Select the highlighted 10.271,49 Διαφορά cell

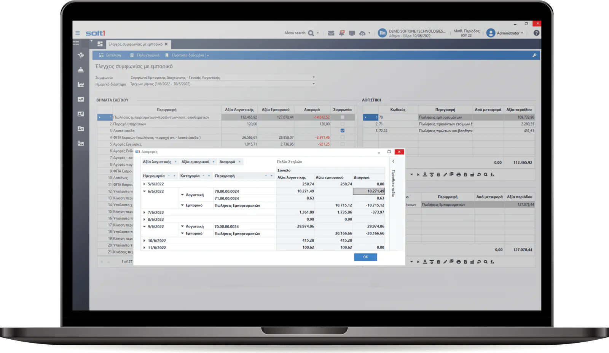point(369,191)
